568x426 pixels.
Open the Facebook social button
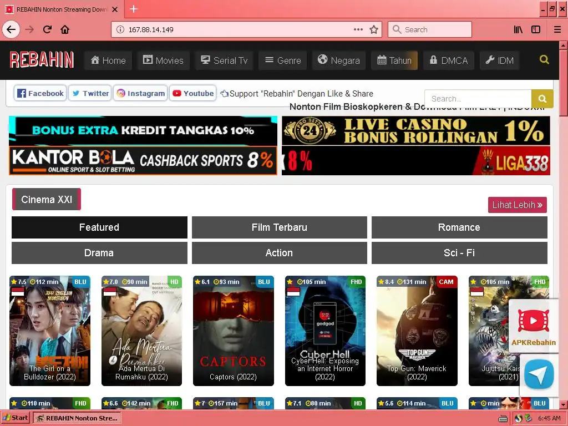click(x=40, y=93)
